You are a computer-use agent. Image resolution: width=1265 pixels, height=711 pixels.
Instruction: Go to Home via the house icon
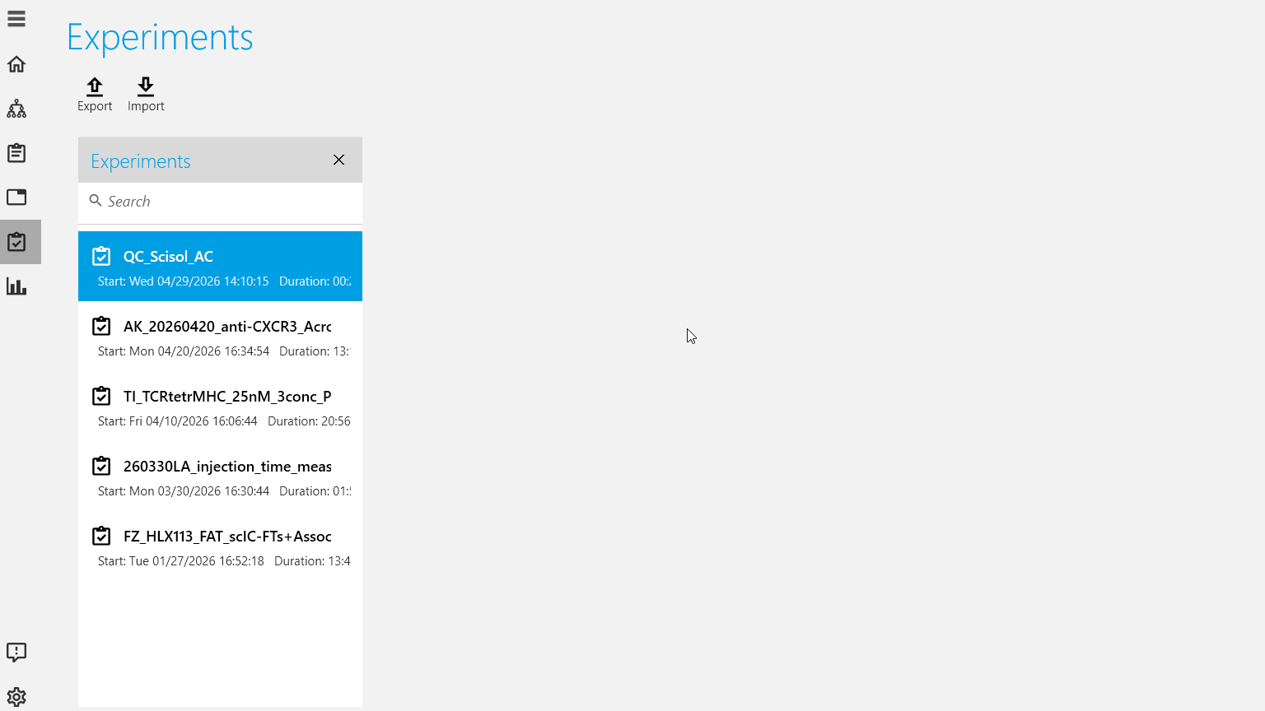[x=16, y=64]
